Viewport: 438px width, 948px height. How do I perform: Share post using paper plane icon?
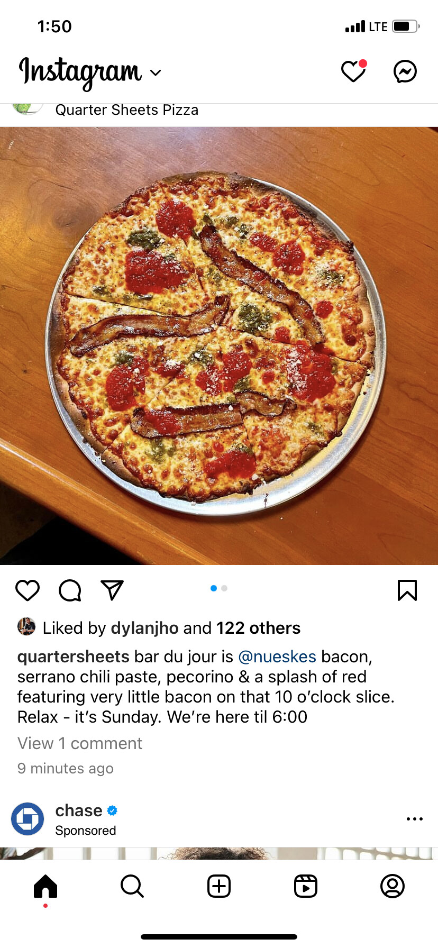pos(112,590)
